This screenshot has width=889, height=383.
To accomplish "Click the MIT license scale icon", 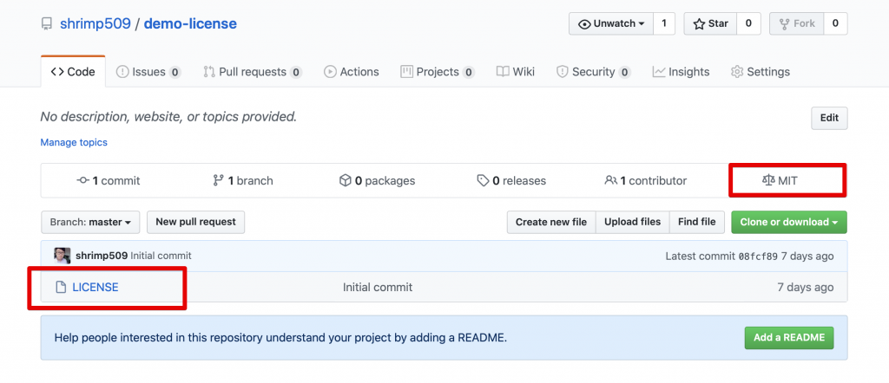I will point(767,180).
